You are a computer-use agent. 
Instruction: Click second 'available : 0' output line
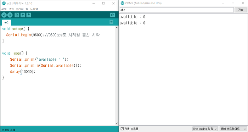[133, 23]
